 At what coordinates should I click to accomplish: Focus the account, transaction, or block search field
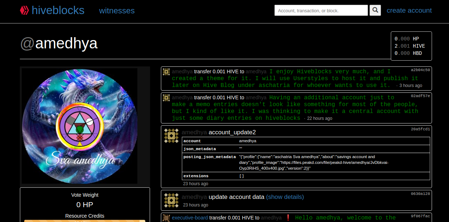tap(321, 10)
